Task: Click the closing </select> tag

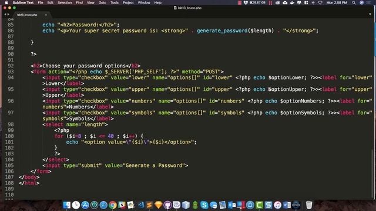Action: pos(56,159)
